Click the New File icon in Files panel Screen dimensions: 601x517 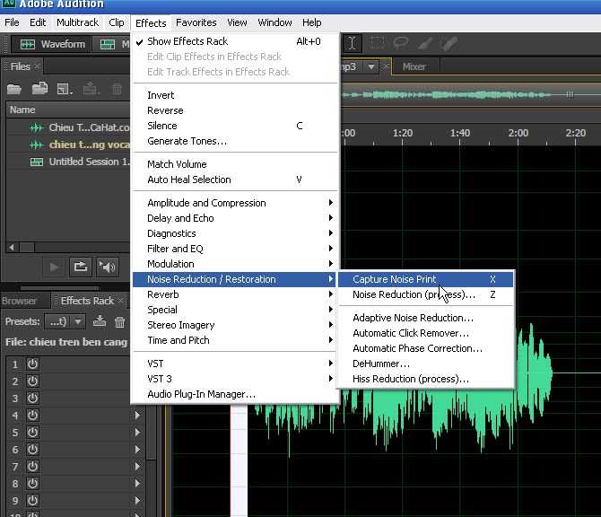pos(65,89)
